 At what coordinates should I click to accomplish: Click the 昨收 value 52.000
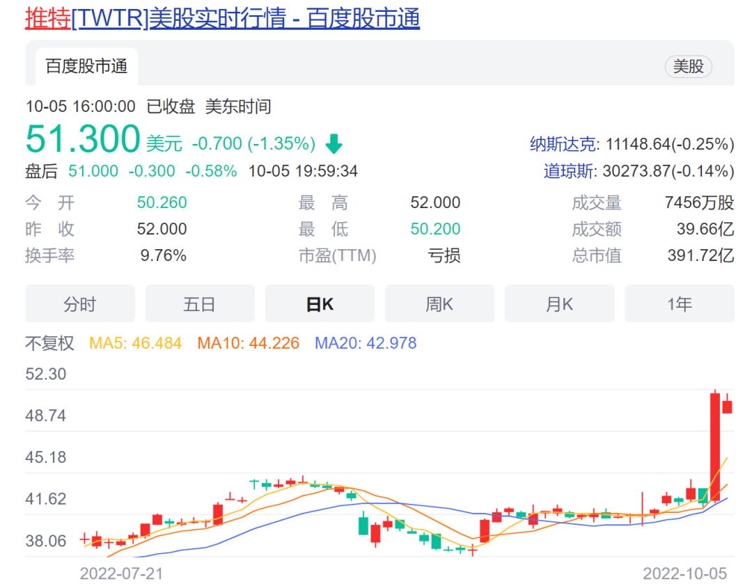tap(162, 229)
